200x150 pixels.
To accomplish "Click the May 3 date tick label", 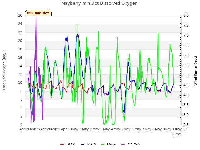I will coord(97,129).
